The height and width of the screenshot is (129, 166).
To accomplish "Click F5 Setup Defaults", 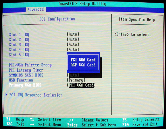I will click(x=141, y=120).
